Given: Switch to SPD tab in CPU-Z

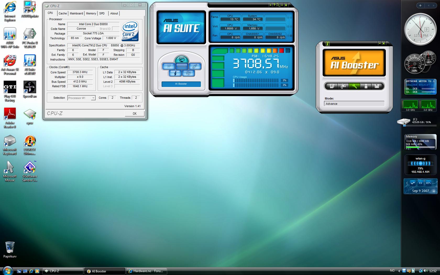Looking at the screenshot, I should click(102, 13).
